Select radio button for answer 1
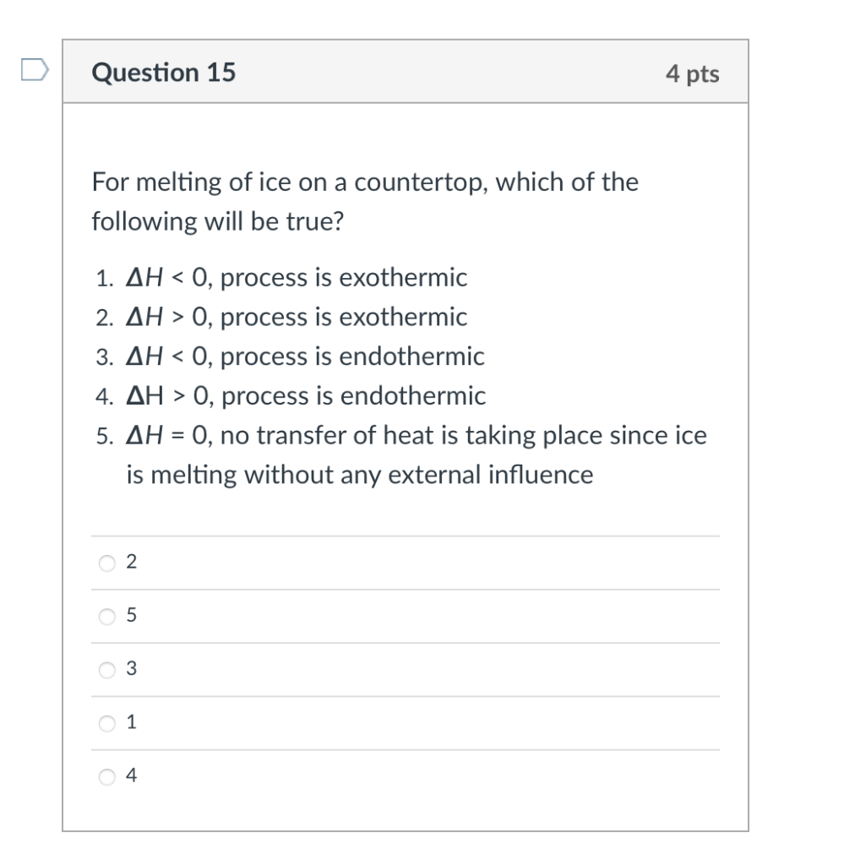This screenshot has width=844, height=865. pyautogui.click(x=106, y=722)
